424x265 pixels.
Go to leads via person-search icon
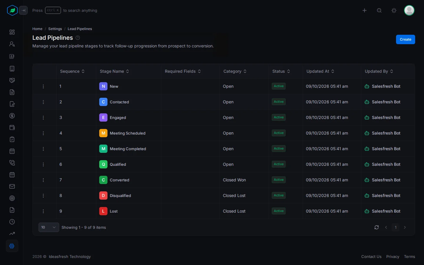[x=12, y=44]
